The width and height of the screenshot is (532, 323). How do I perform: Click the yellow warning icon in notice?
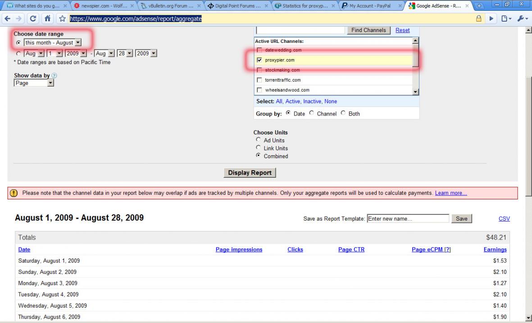pos(14,193)
